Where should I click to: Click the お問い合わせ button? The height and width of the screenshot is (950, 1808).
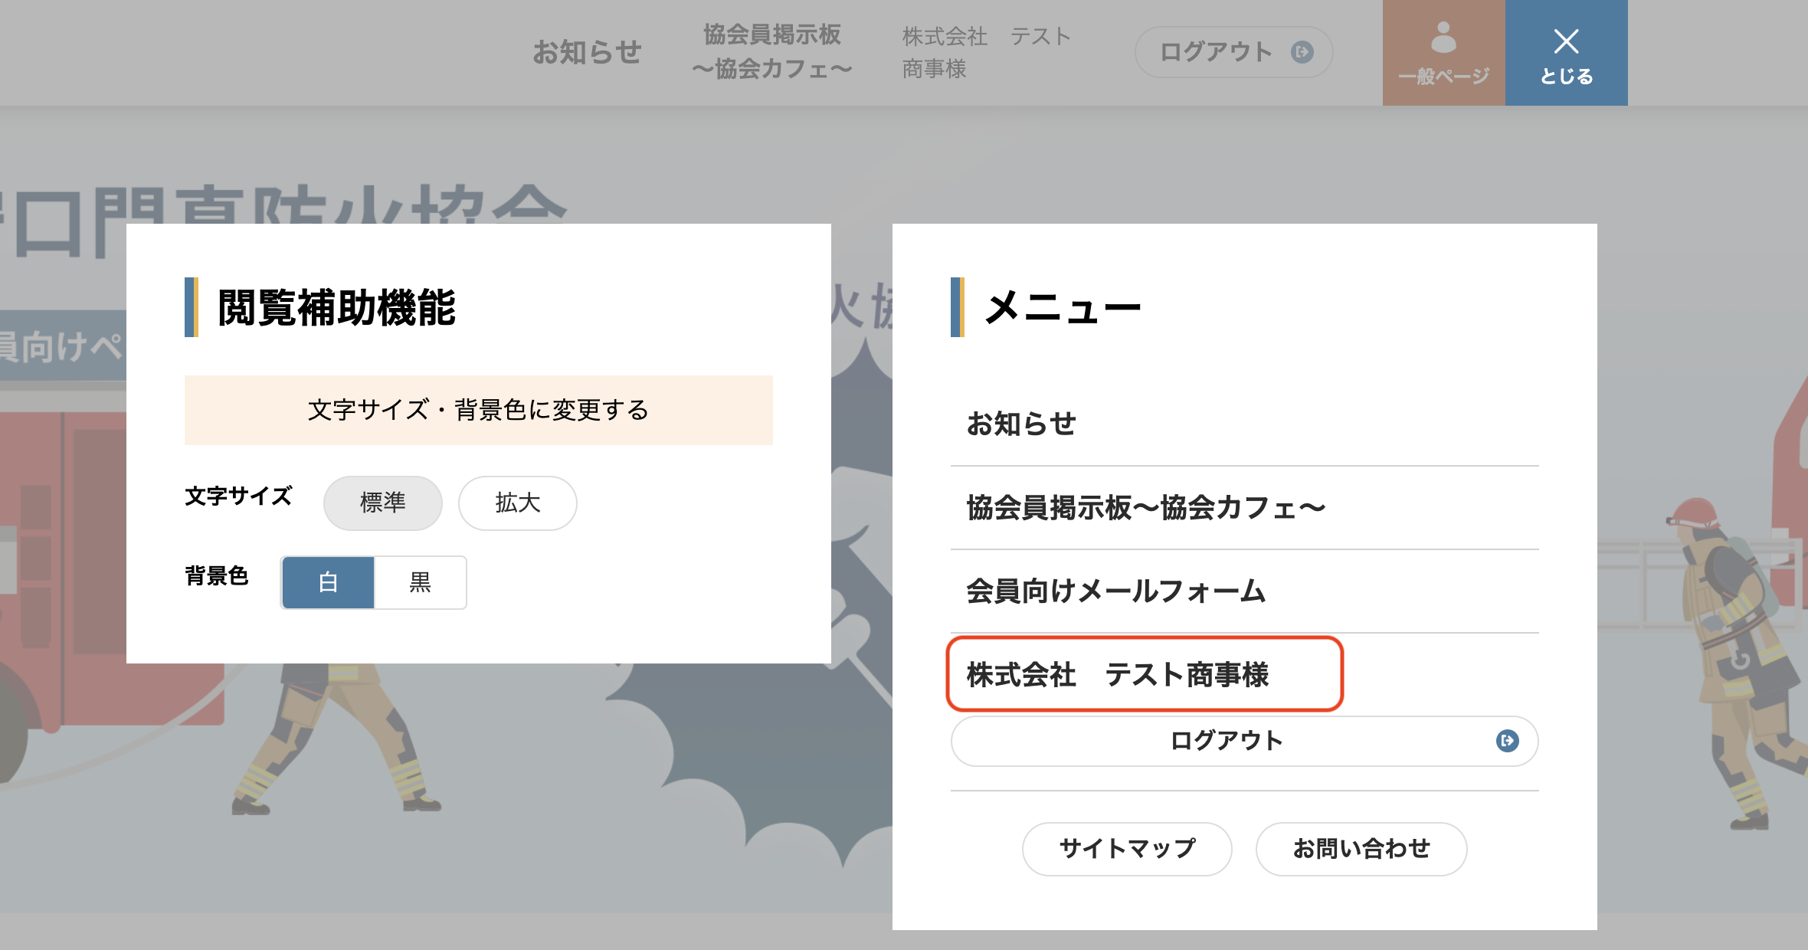(x=1361, y=849)
